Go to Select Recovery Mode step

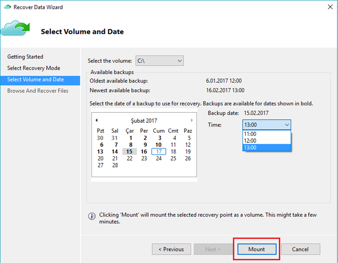pos(33,68)
